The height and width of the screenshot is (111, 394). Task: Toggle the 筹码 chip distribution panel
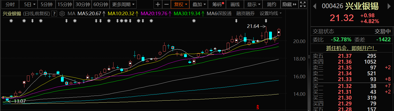(217, 4)
